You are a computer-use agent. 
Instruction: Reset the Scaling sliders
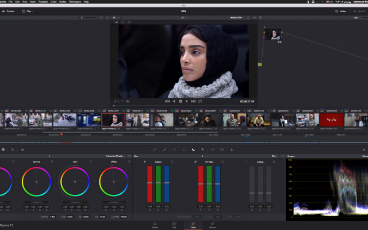pos(274,162)
